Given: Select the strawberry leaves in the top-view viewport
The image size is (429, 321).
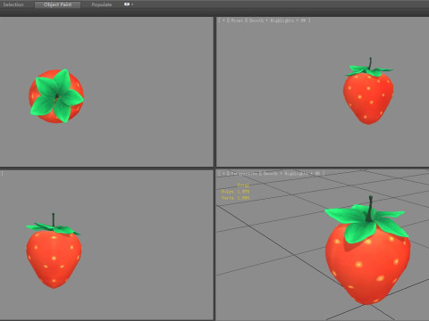Looking at the screenshot, I should pyautogui.click(x=56, y=95).
